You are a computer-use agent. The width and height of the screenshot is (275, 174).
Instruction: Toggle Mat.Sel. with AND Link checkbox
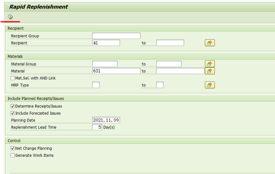(x=12, y=78)
